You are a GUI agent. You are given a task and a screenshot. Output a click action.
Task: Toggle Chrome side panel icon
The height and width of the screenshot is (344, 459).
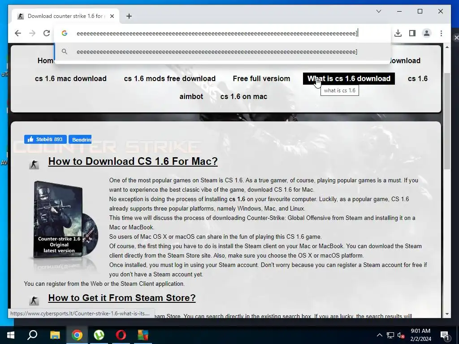[412, 33]
